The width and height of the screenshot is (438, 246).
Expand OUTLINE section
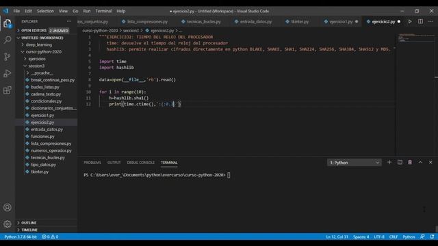[46, 223]
